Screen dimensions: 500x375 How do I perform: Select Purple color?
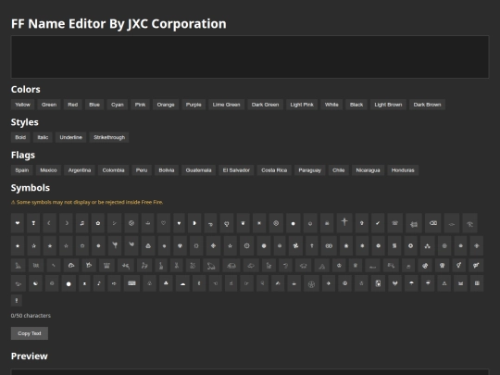tap(194, 105)
